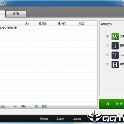Choose the image output radio button
The height and width of the screenshot is (124, 124).
(x=107, y=46)
